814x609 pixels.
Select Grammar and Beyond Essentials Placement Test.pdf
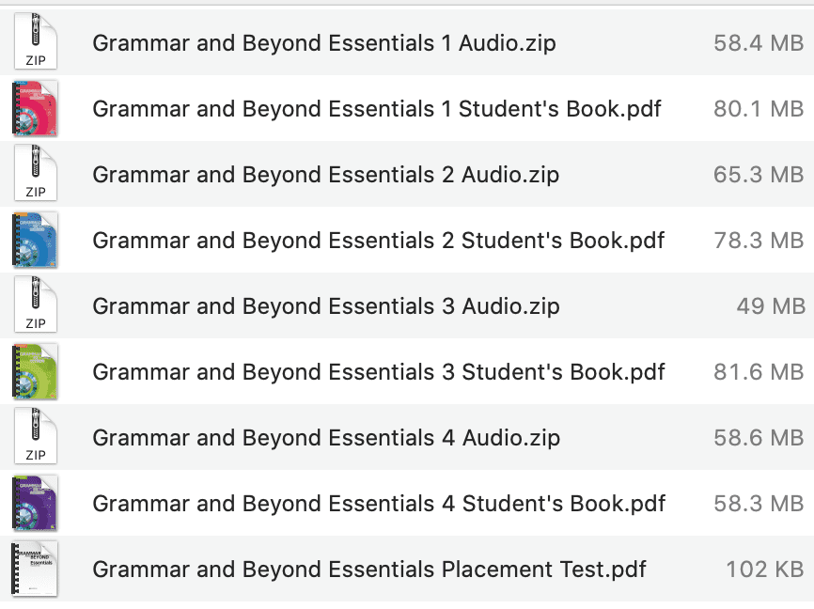[369, 570]
